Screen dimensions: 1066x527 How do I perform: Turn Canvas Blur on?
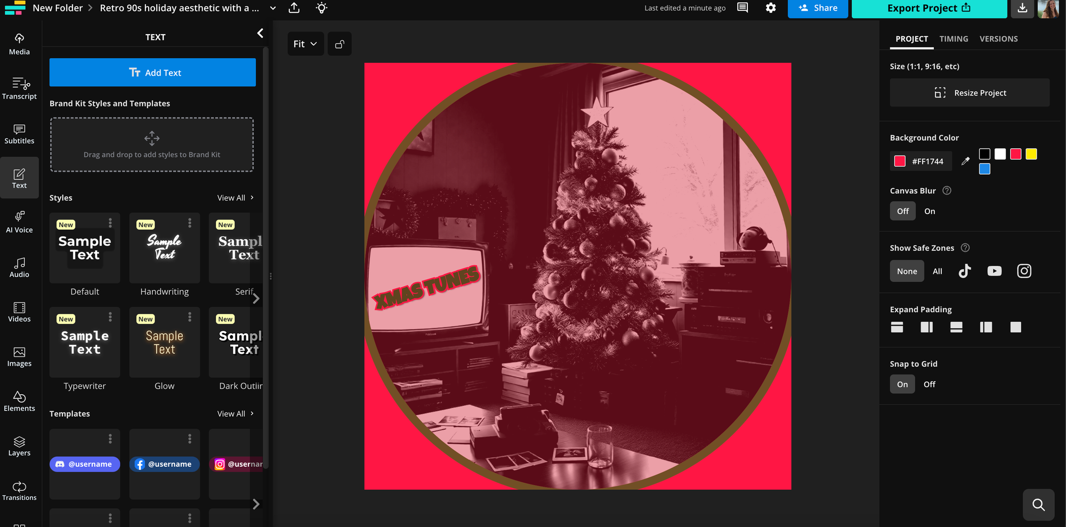click(x=930, y=211)
